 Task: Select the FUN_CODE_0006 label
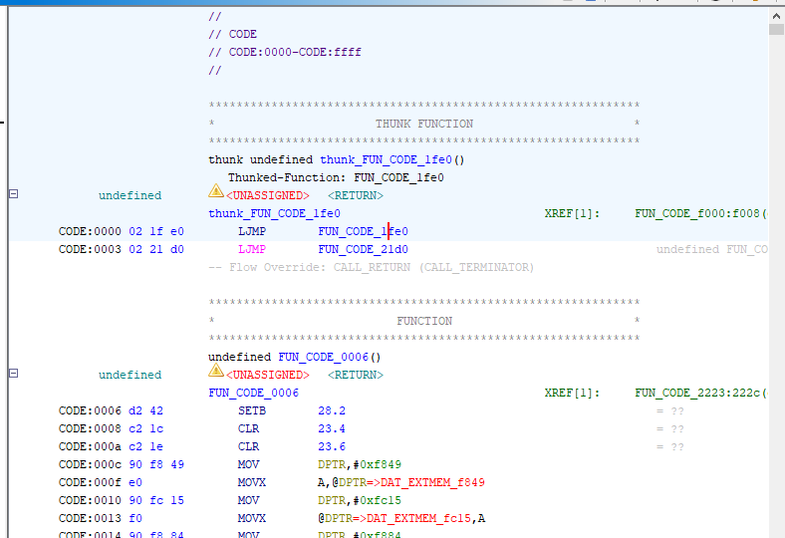point(253,394)
